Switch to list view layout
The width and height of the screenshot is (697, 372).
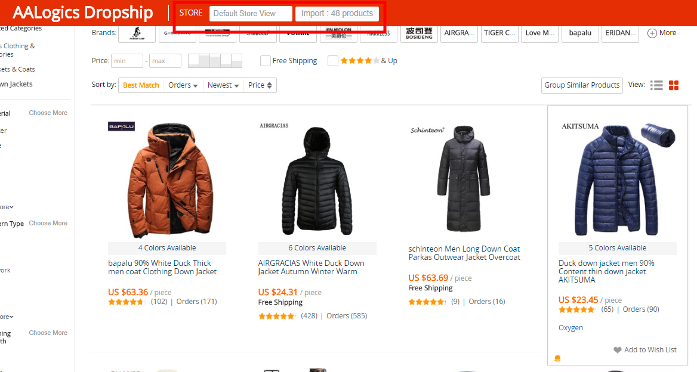656,85
